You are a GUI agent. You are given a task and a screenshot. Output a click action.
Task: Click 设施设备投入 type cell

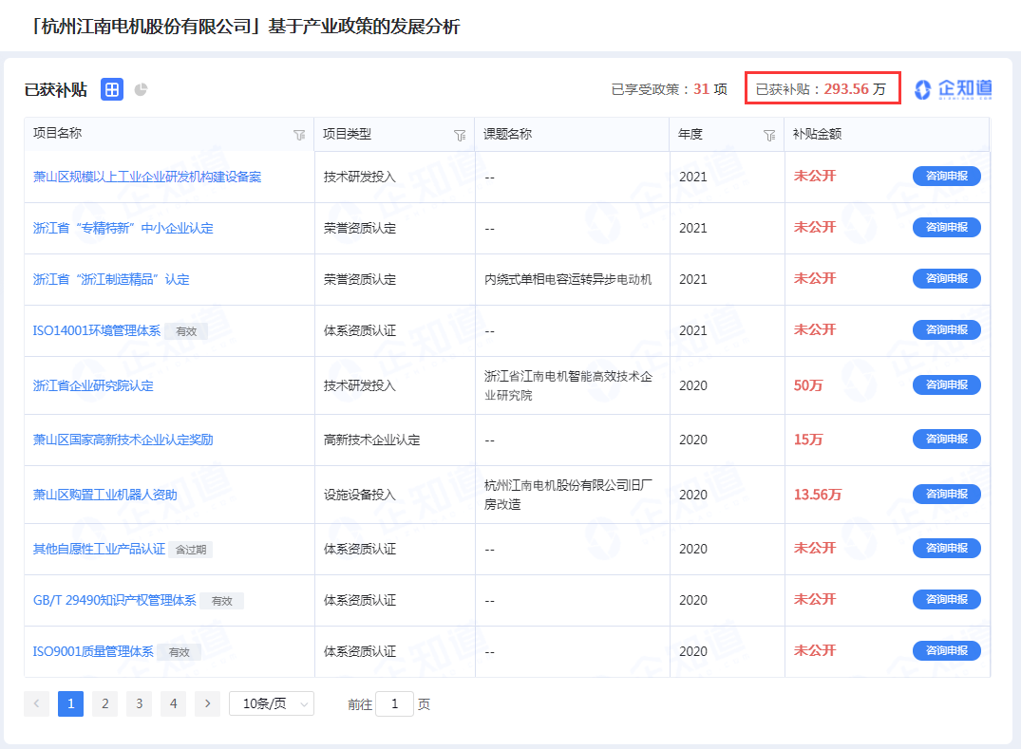pyautogui.click(x=360, y=496)
